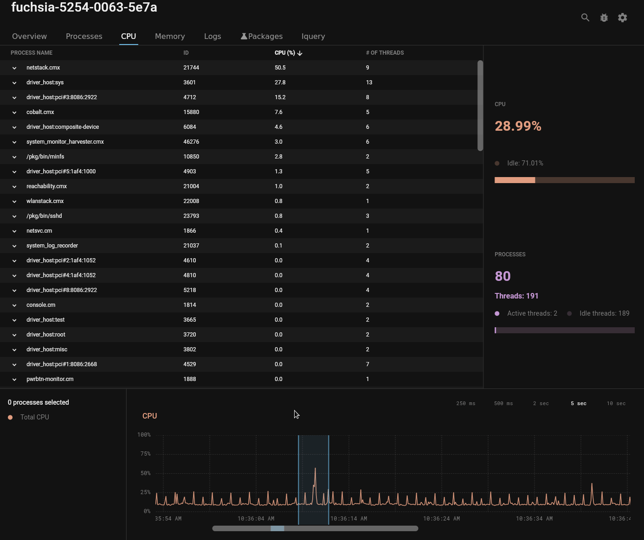Switch to the Overview tab
This screenshot has height=540, width=644.
click(29, 36)
